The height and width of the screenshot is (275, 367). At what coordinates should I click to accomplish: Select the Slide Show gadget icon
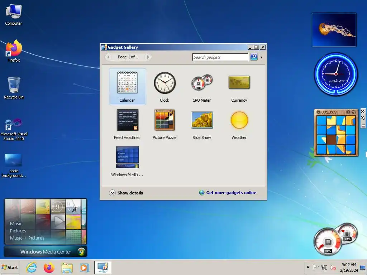[202, 120]
